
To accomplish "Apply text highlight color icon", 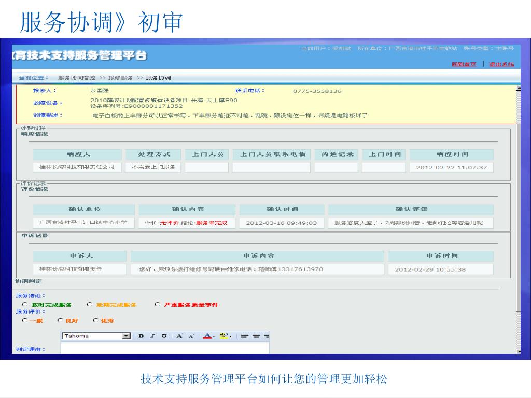I will tap(223, 336).
